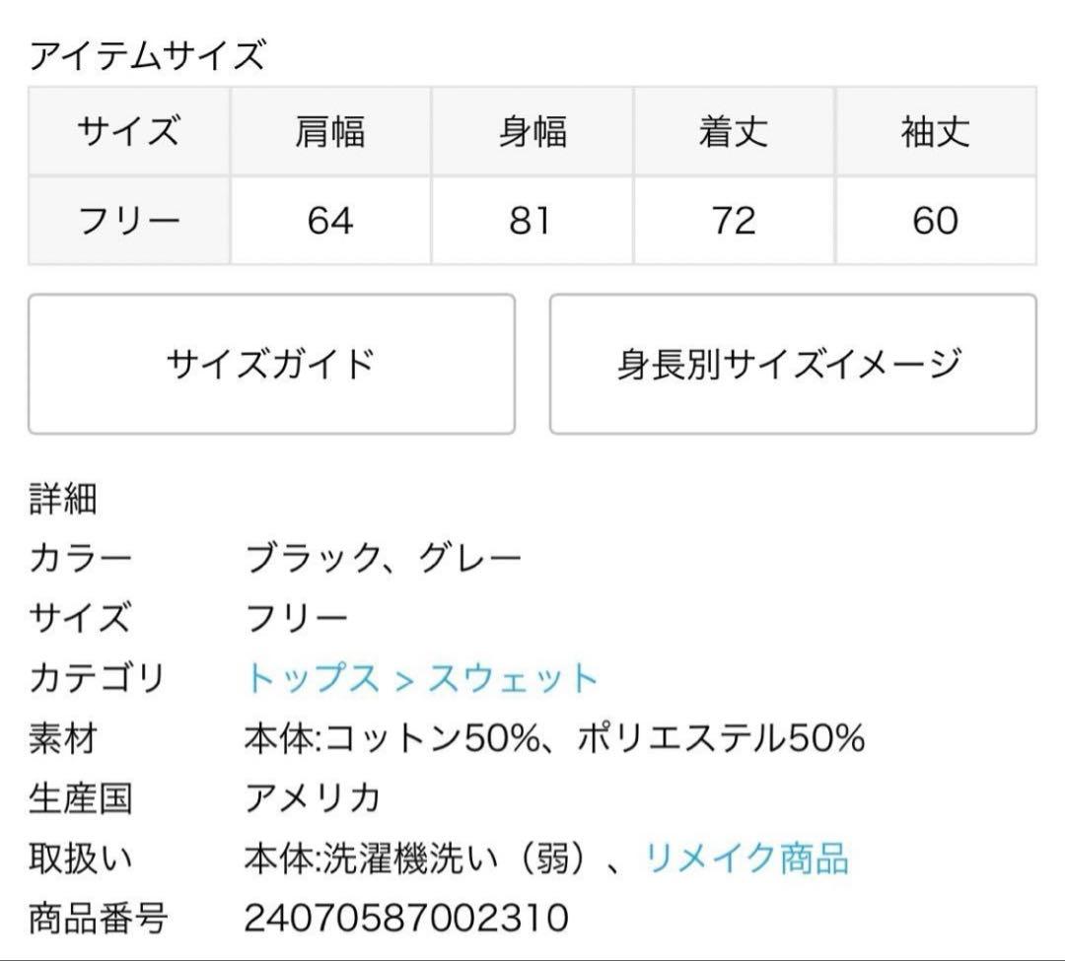Click the アイテムサイズ heading
Image resolution: width=1065 pixels, height=961 pixels.
pyautogui.click(x=148, y=55)
